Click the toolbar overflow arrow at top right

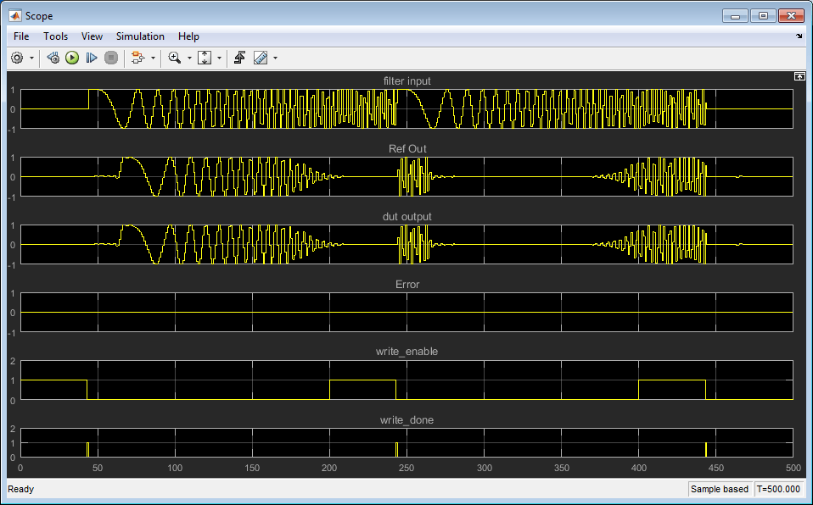(x=799, y=36)
